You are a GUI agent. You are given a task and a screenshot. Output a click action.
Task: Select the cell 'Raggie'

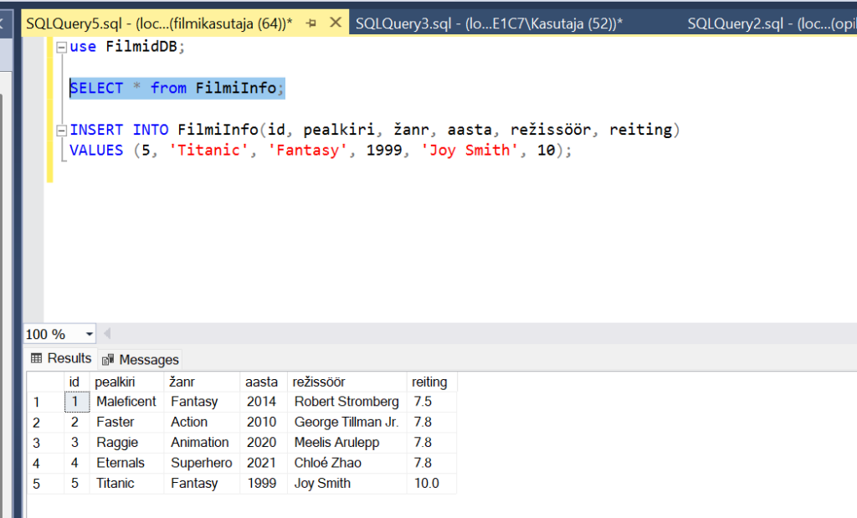[126, 443]
